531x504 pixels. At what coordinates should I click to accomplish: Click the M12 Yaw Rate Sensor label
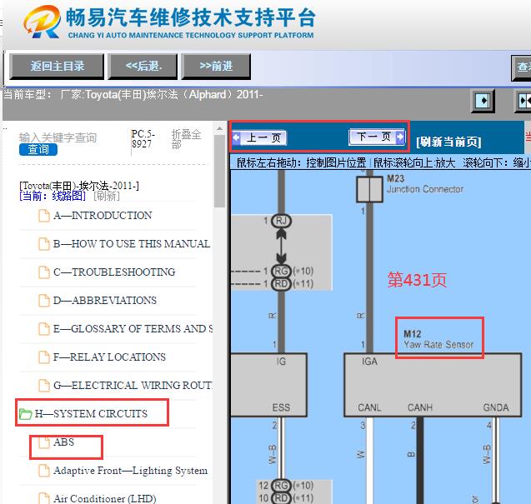[438, 340]
